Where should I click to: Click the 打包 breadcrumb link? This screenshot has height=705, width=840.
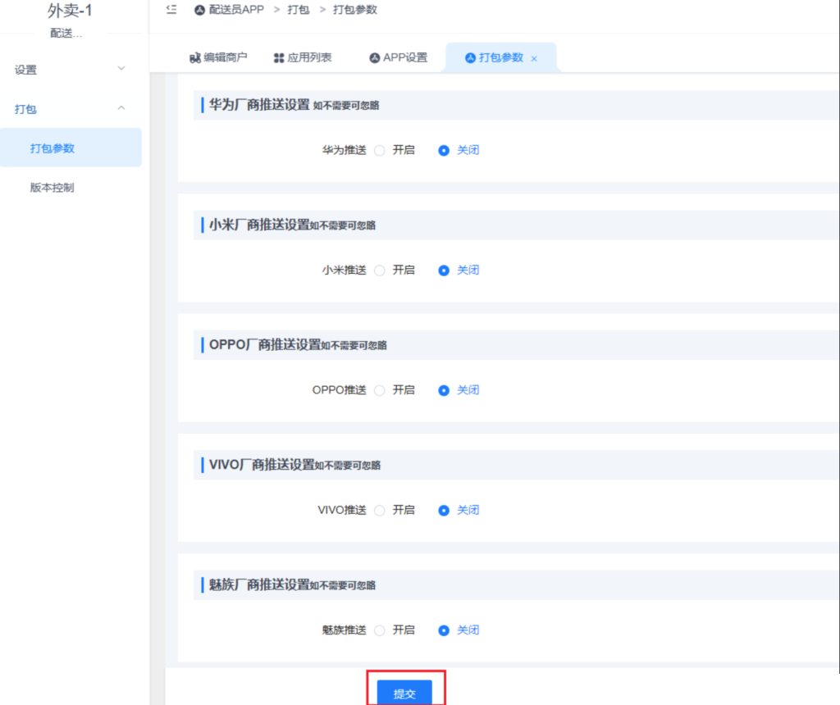coord(299,11)
